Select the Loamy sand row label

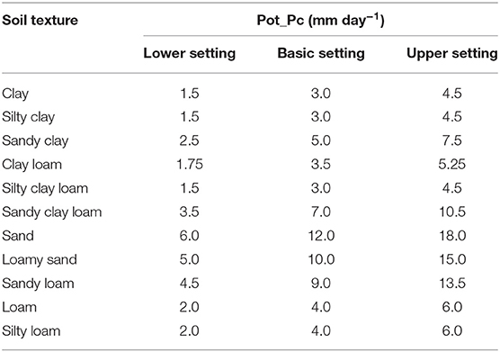point(40,260)
